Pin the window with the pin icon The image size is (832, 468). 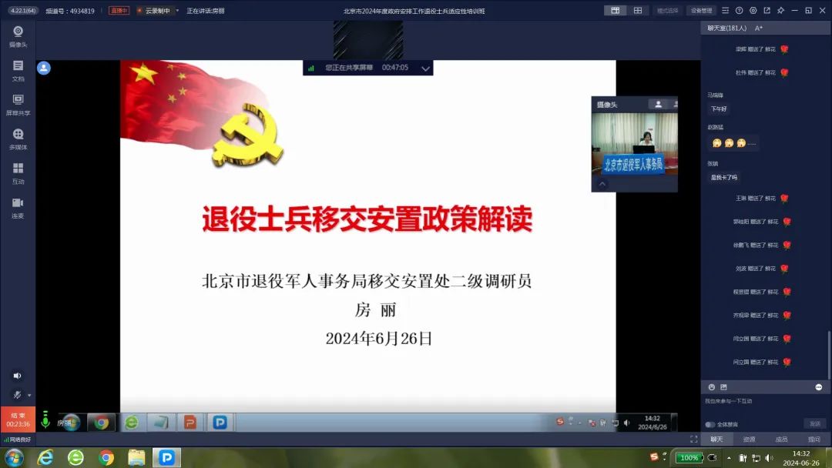coord(780,11)
